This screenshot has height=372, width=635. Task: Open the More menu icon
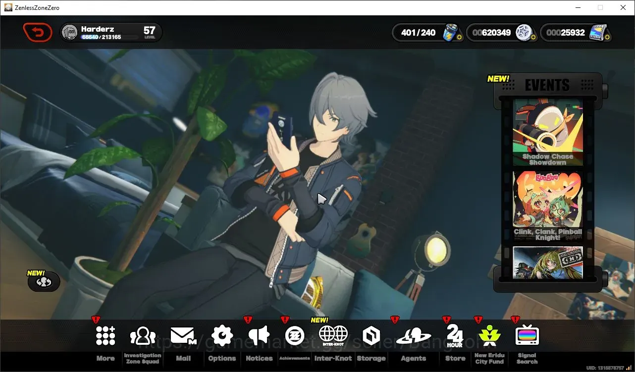106,336
